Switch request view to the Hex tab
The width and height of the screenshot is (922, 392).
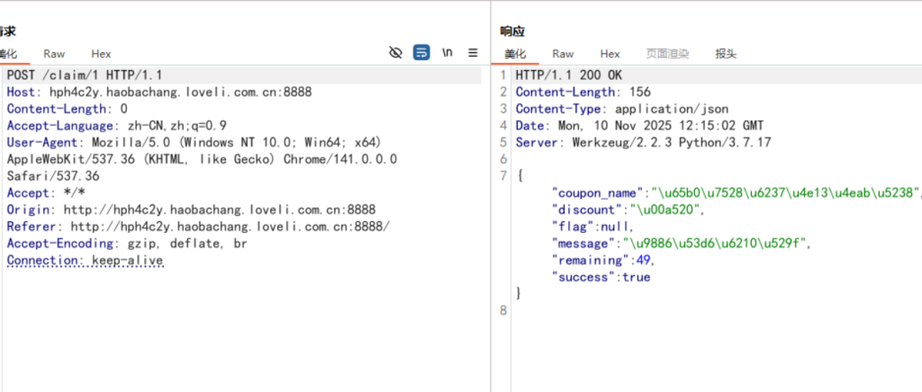[101, 54]
